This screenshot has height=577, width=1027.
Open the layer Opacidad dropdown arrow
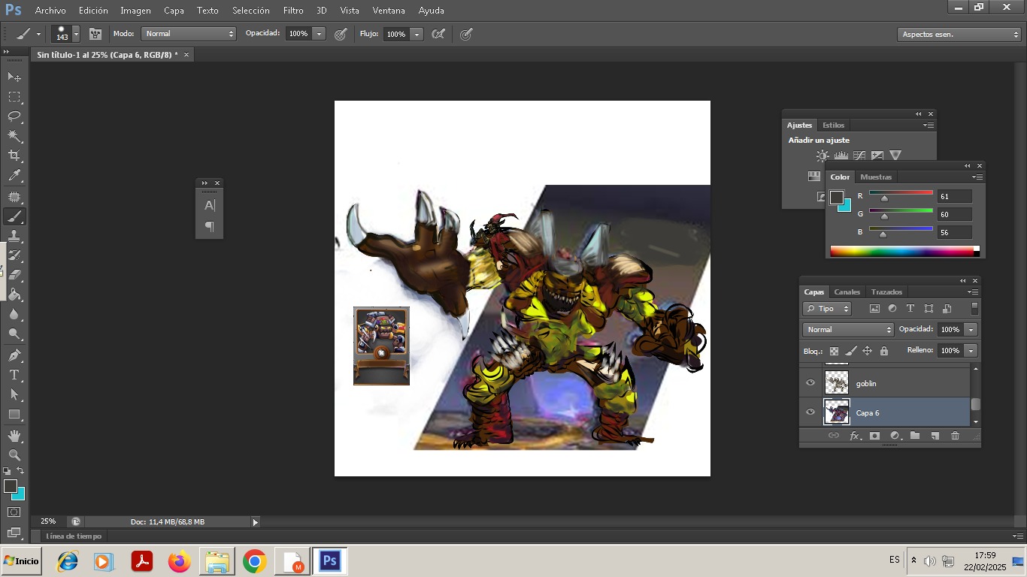coord(971,330)
